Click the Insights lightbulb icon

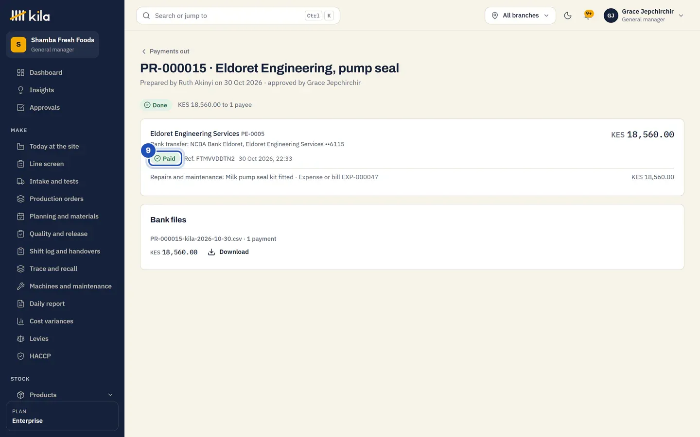20,90
